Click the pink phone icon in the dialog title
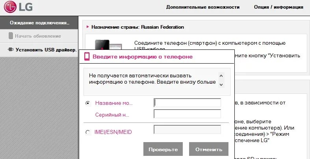Screen dimensions: 310x159 coord(87,57)
